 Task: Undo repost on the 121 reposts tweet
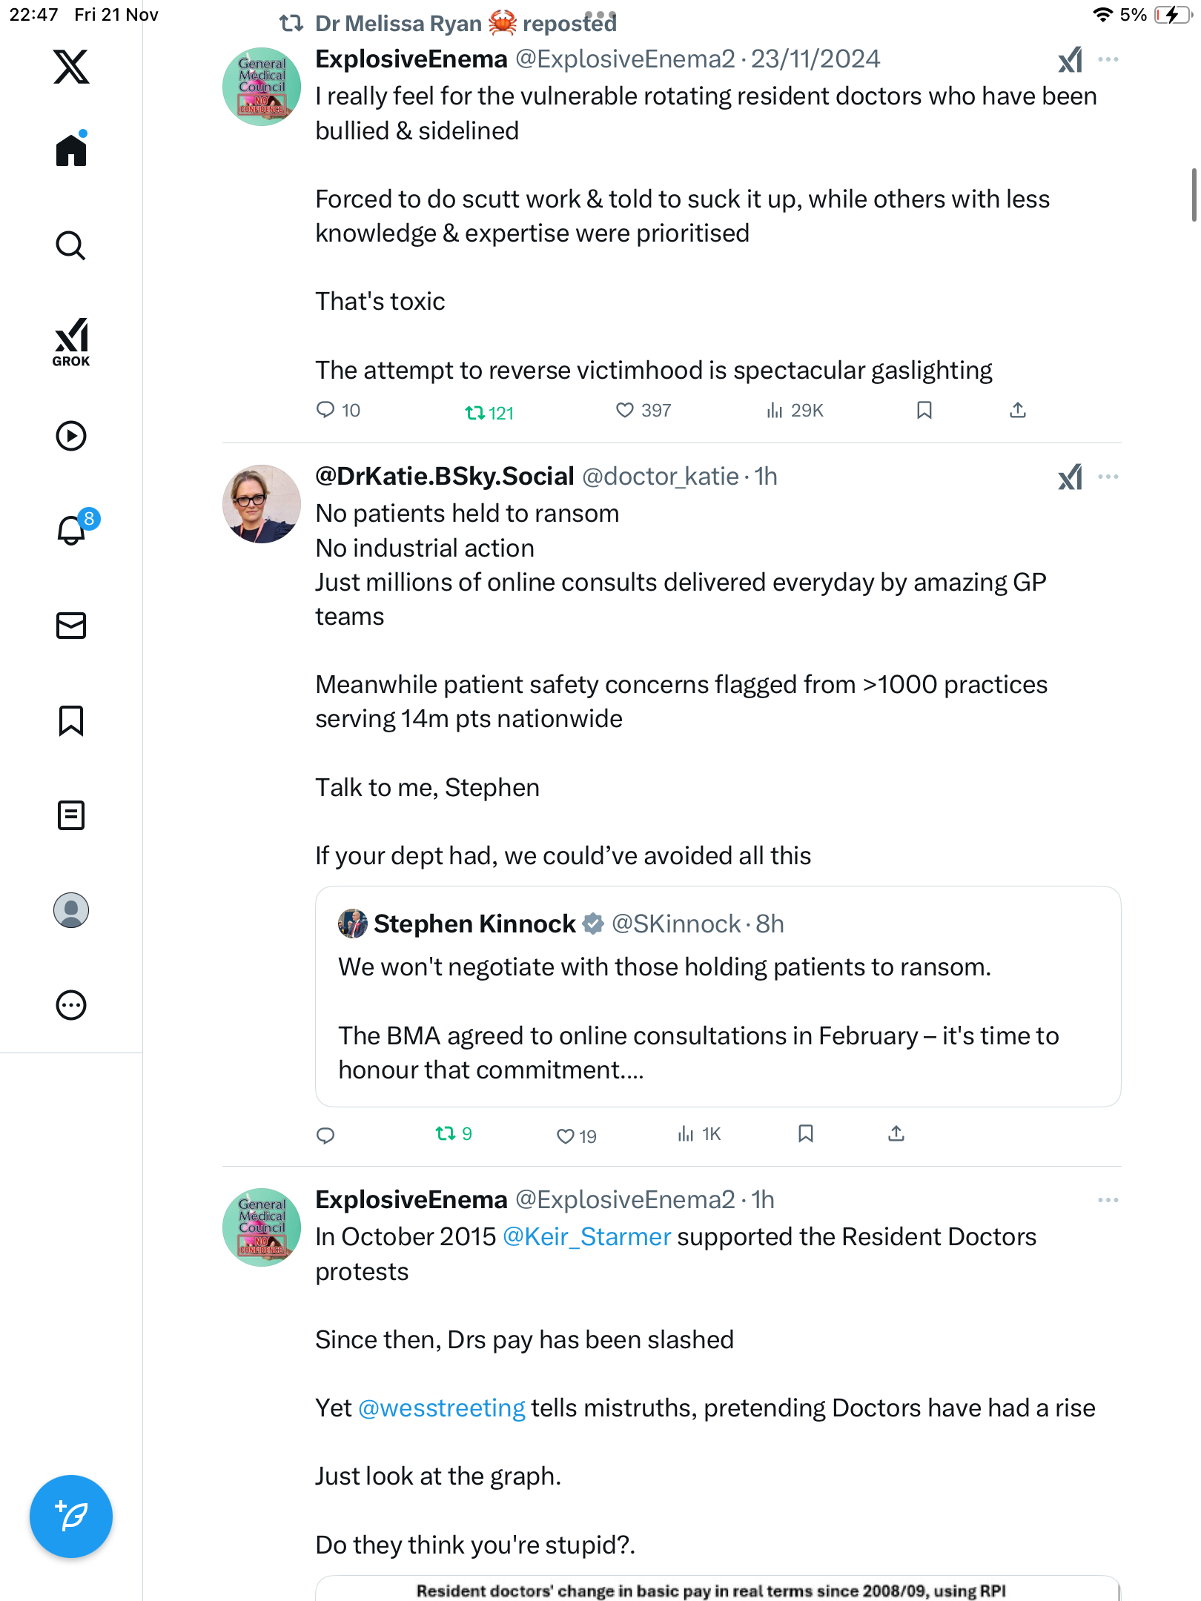coord(475,412)
